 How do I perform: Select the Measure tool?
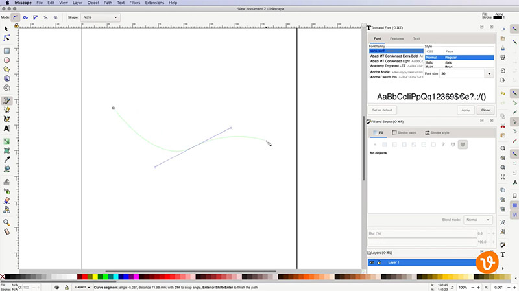pos(6,232)
